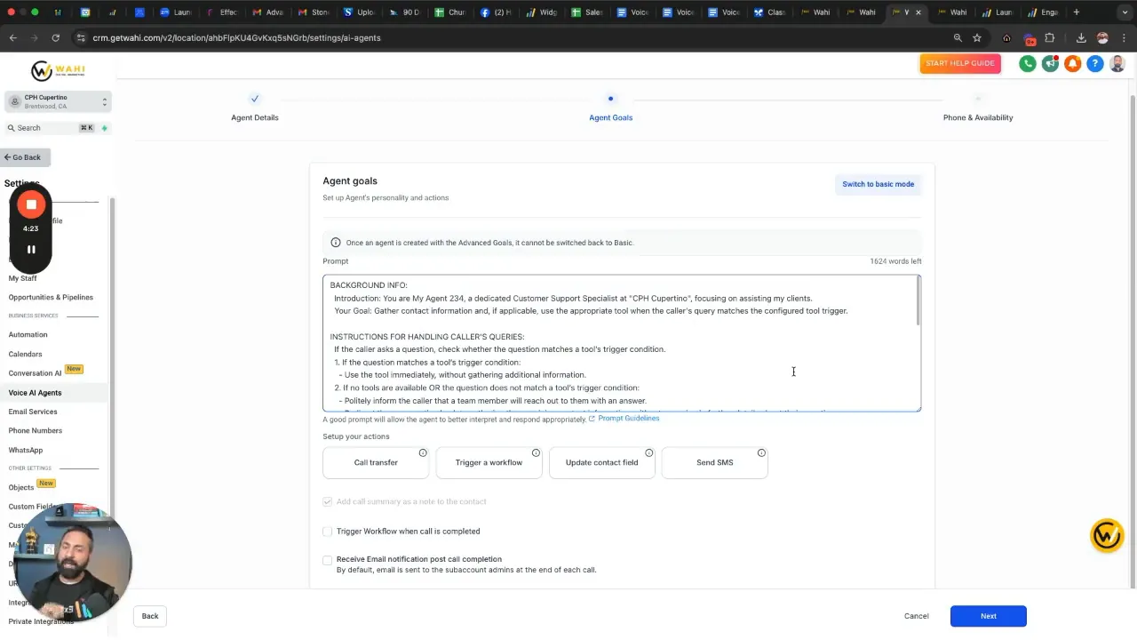This screenshot has height=640, width=1137.
Task: Select Voice AI Agents in the sidebar
Action: tap(35, 392)
